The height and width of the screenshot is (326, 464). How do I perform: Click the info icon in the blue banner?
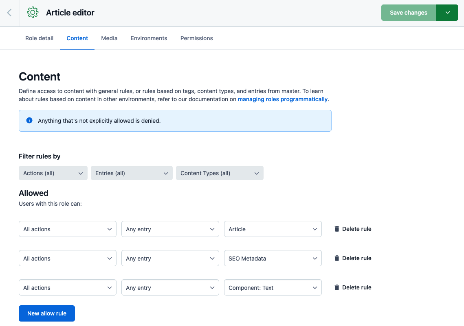29,120
